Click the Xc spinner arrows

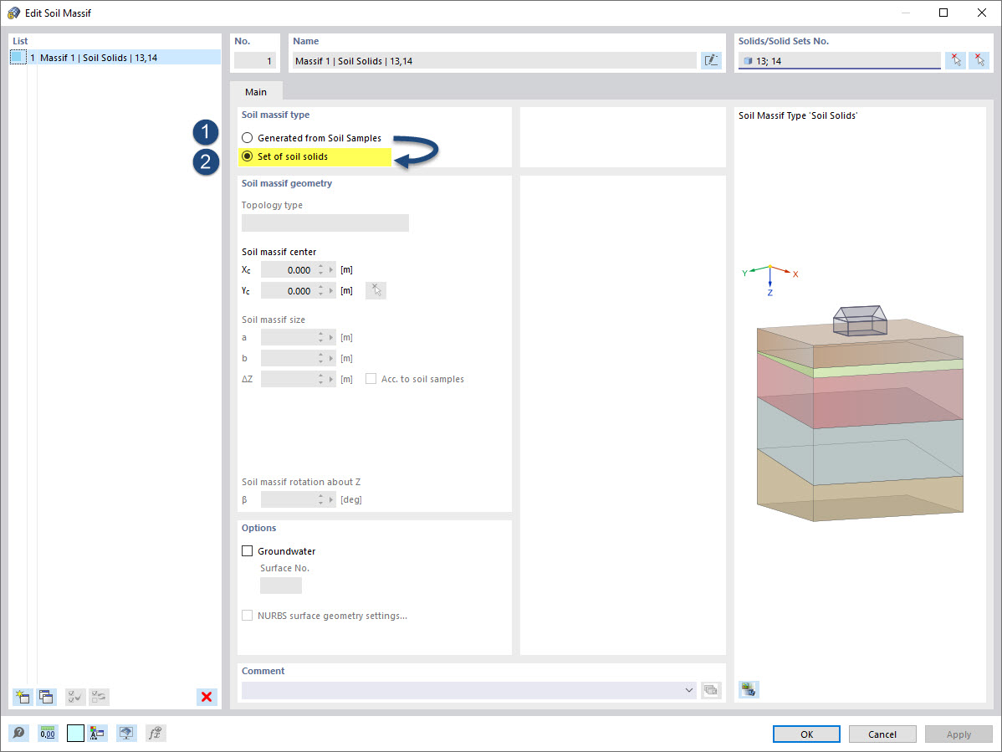pyautogui.click(x=321, y=270)
